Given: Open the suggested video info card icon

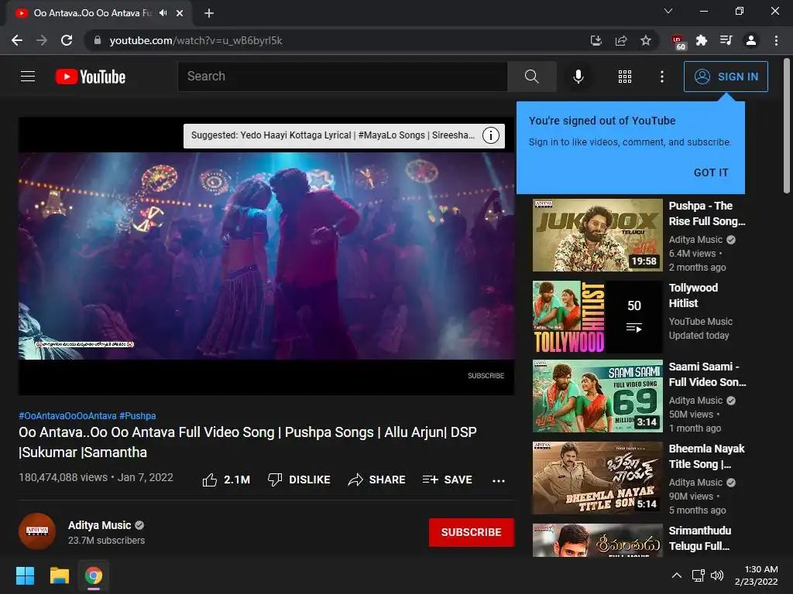Looking at the screenshot, I should click(490, 135).
